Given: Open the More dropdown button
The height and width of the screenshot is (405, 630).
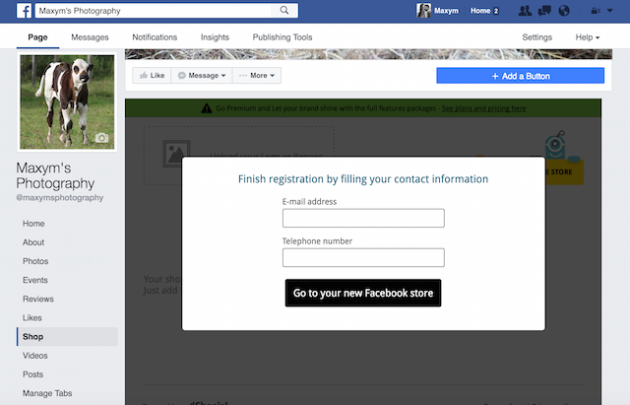Looking at the screenshot, I should tap(257, 75).
